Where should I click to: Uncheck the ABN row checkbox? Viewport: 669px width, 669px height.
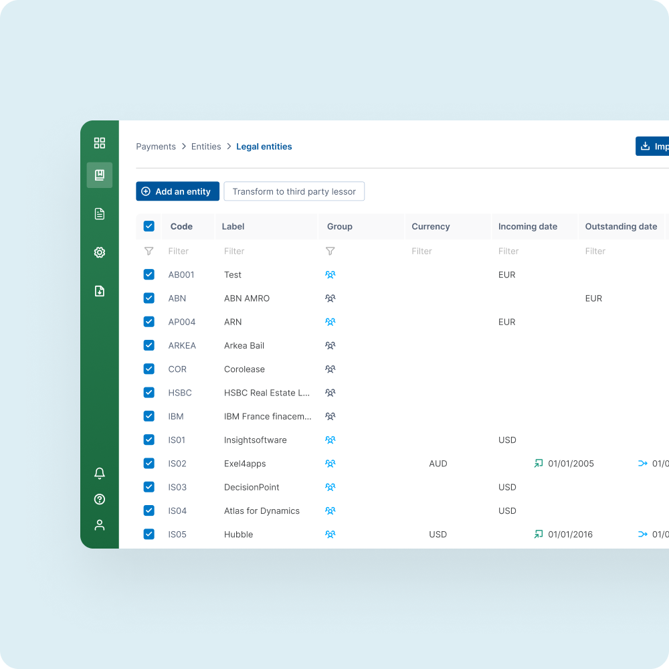tap(149, 298)
